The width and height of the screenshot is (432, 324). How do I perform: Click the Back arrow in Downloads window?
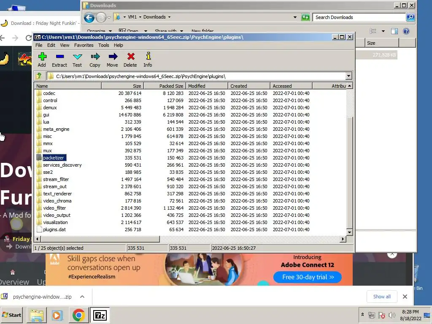[89, 18]
